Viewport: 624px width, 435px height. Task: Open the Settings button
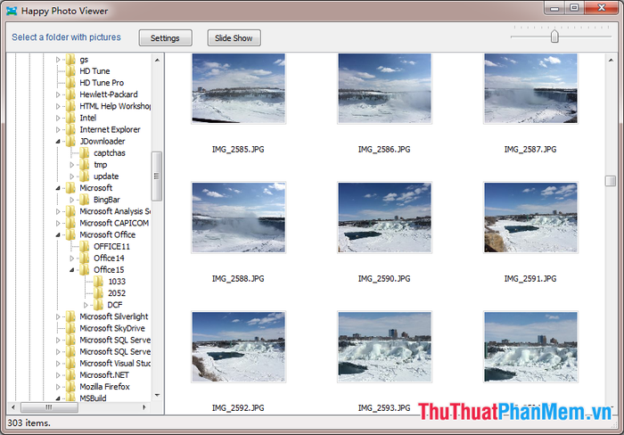pyautogui.click(x=165, y=37)
